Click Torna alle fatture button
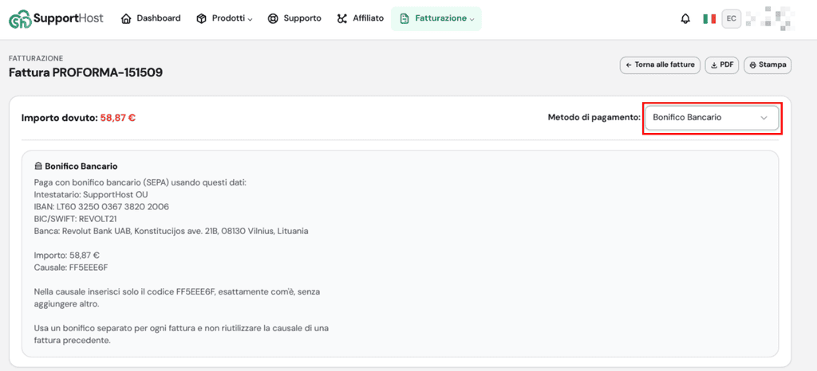 click(x=660, y=65)
